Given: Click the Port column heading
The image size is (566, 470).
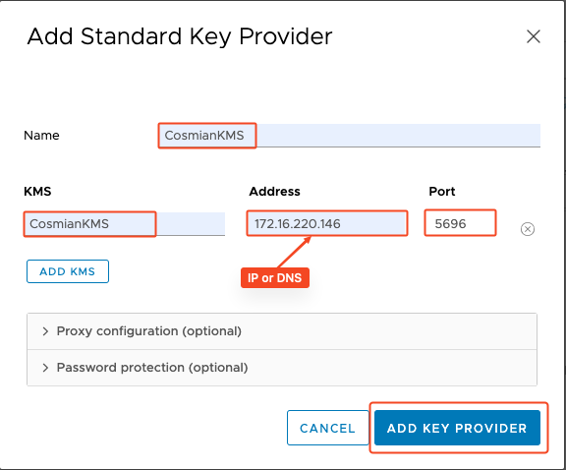Looking at the screenshot, I should click(x=442, y=191).
